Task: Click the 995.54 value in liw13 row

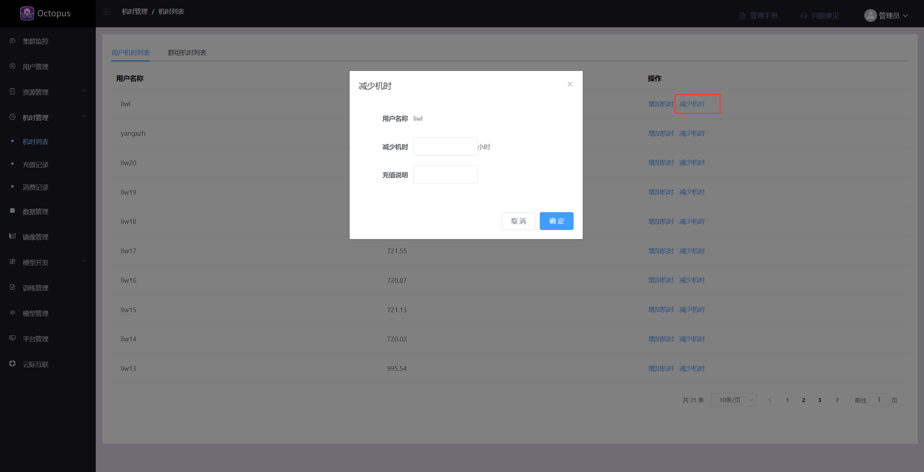Action: (397, 369)
